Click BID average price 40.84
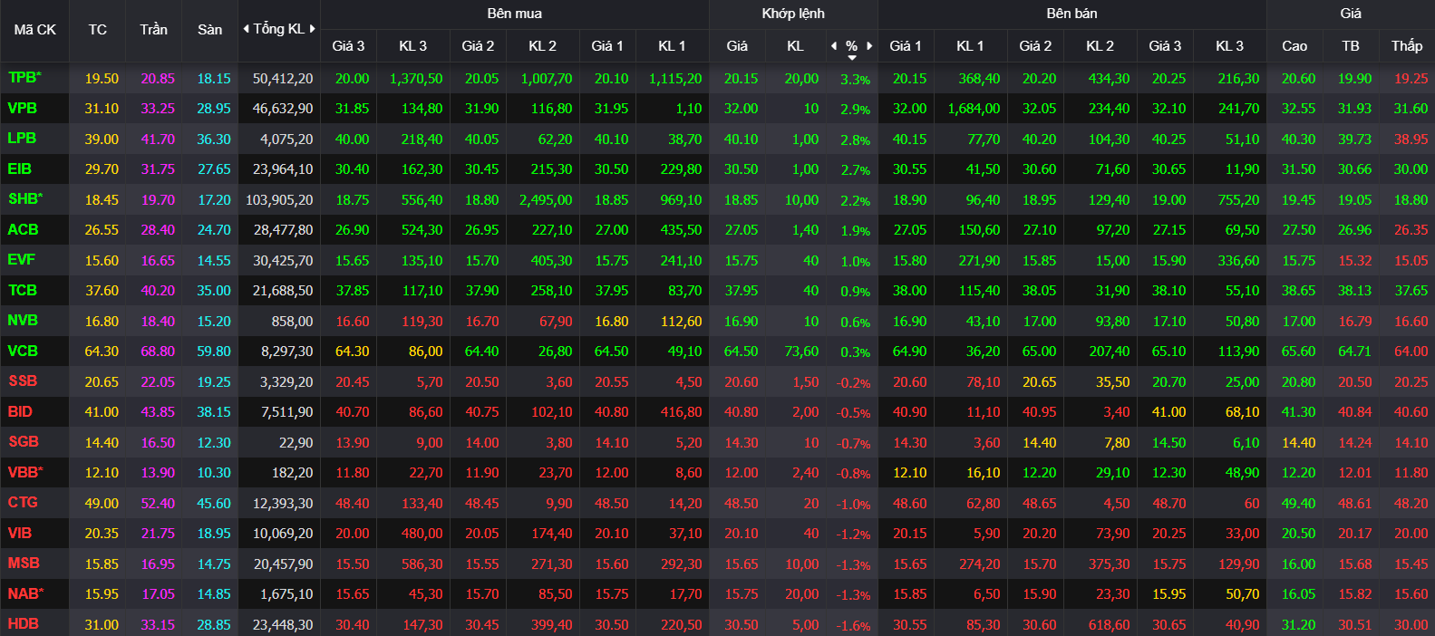Screen dimensions: 1435x636 1354,412
